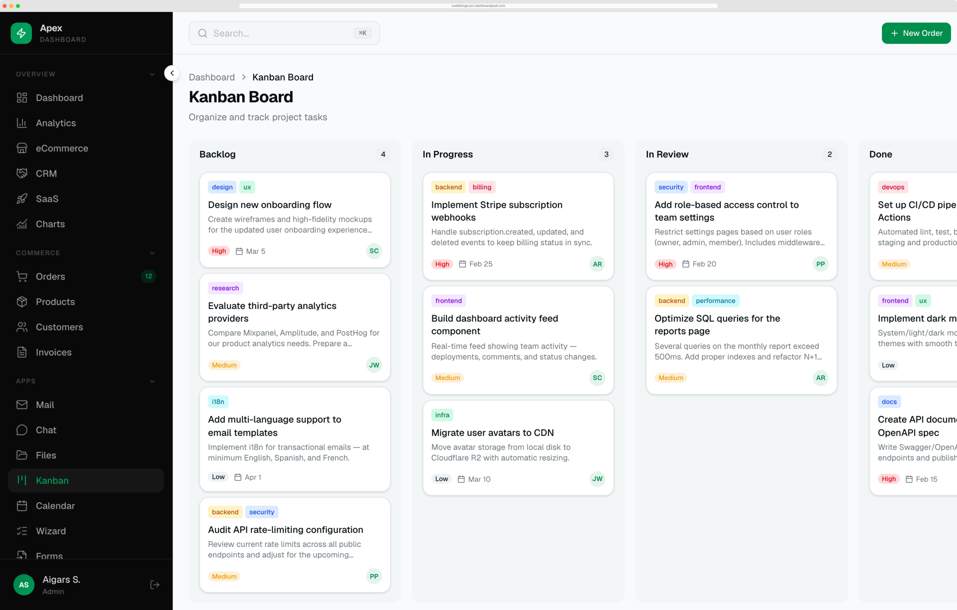Click the Orders cart icon
Screen dimensions: 957x610
tap(22, 277)
